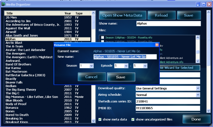This screenshot has height=127, width=213.
Task: Select The Big Bang Theory row
Action: [x=48, y=90]
